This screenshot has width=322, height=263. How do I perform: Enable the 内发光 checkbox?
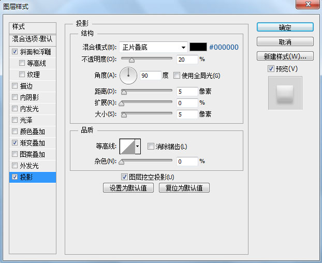pos(15,108)
